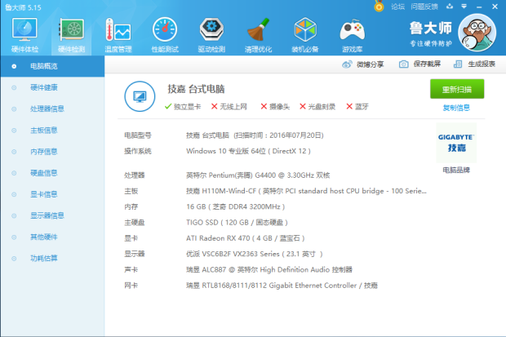Screen dimensions: 506x337
Task: Launch 性能测试 performance test
Action: [165, 35]
